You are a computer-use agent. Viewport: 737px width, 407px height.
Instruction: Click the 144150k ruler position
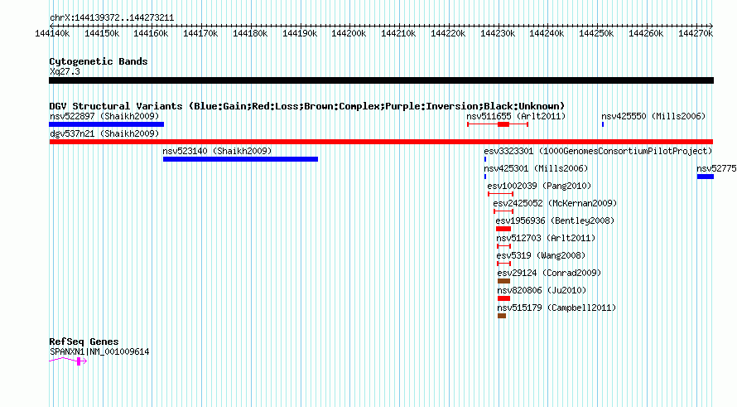[102, 33]
